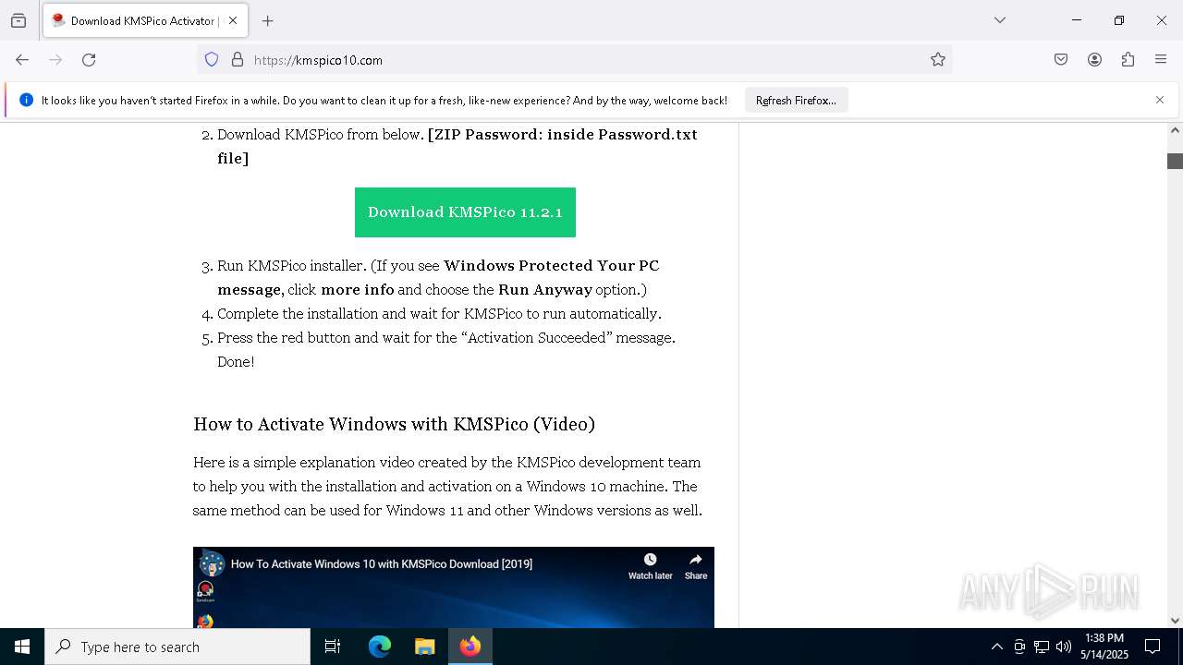
Task: Open a new tab with plus button
Action: 268,20
